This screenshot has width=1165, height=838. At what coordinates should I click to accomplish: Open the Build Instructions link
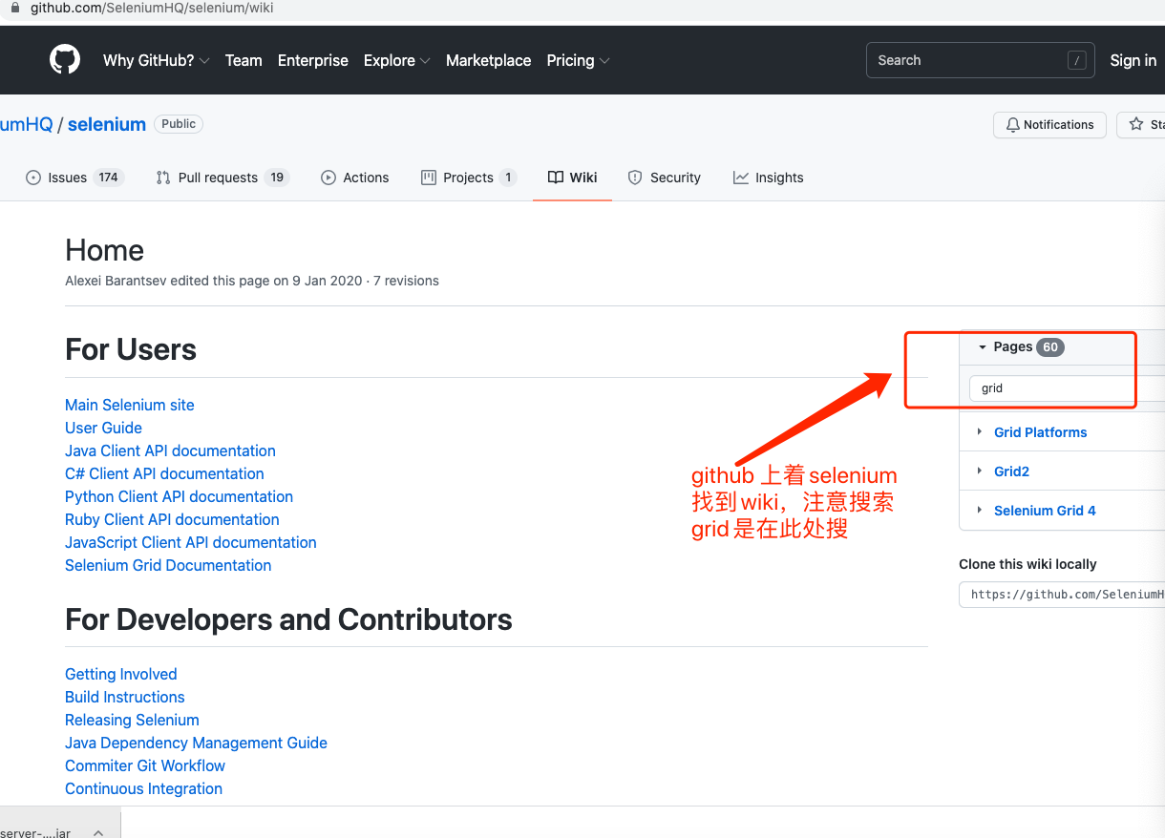click(125, 697)
